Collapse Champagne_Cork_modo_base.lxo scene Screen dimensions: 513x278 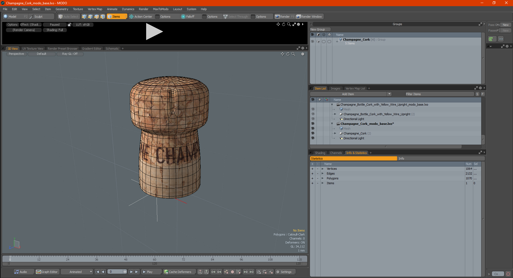(x=332, y=124)
